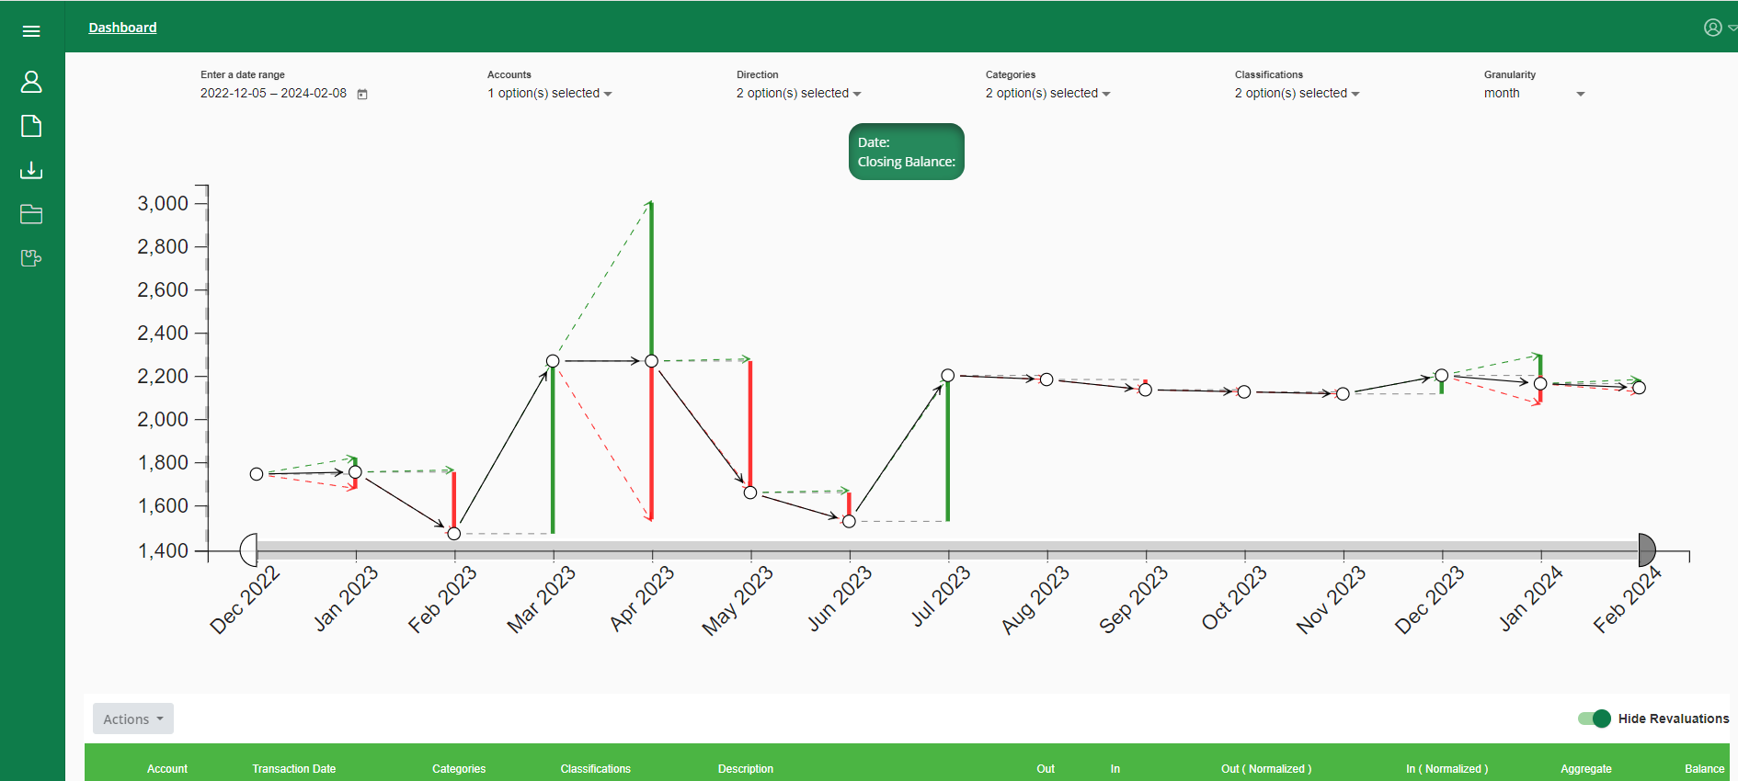
Task: Open the Classifications filter dropdown
Action: 1297,94
